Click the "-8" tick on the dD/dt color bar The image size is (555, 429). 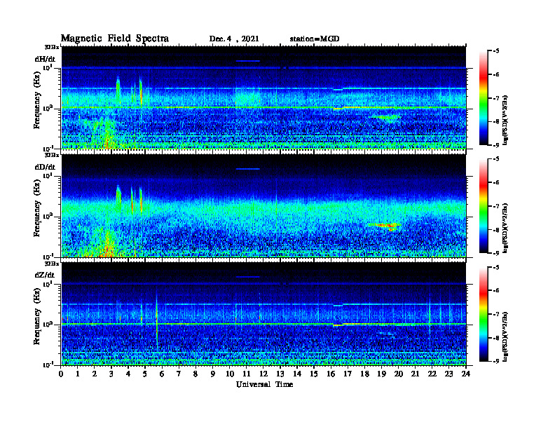(496, 230)
